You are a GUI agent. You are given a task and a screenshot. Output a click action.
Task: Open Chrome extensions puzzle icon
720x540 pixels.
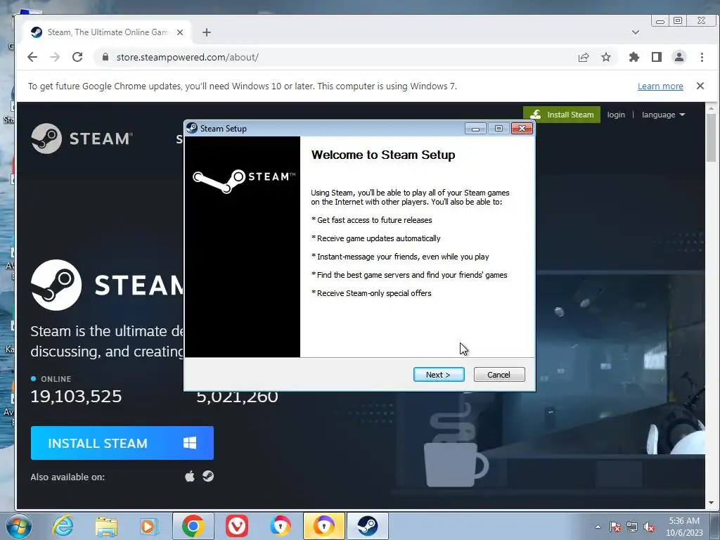click(x=634, y=57)
